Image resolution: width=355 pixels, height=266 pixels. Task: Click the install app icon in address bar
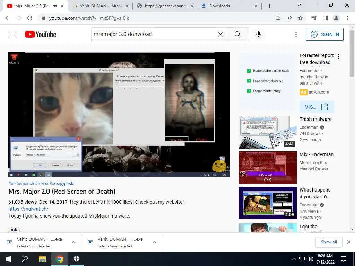pos(278,18)
